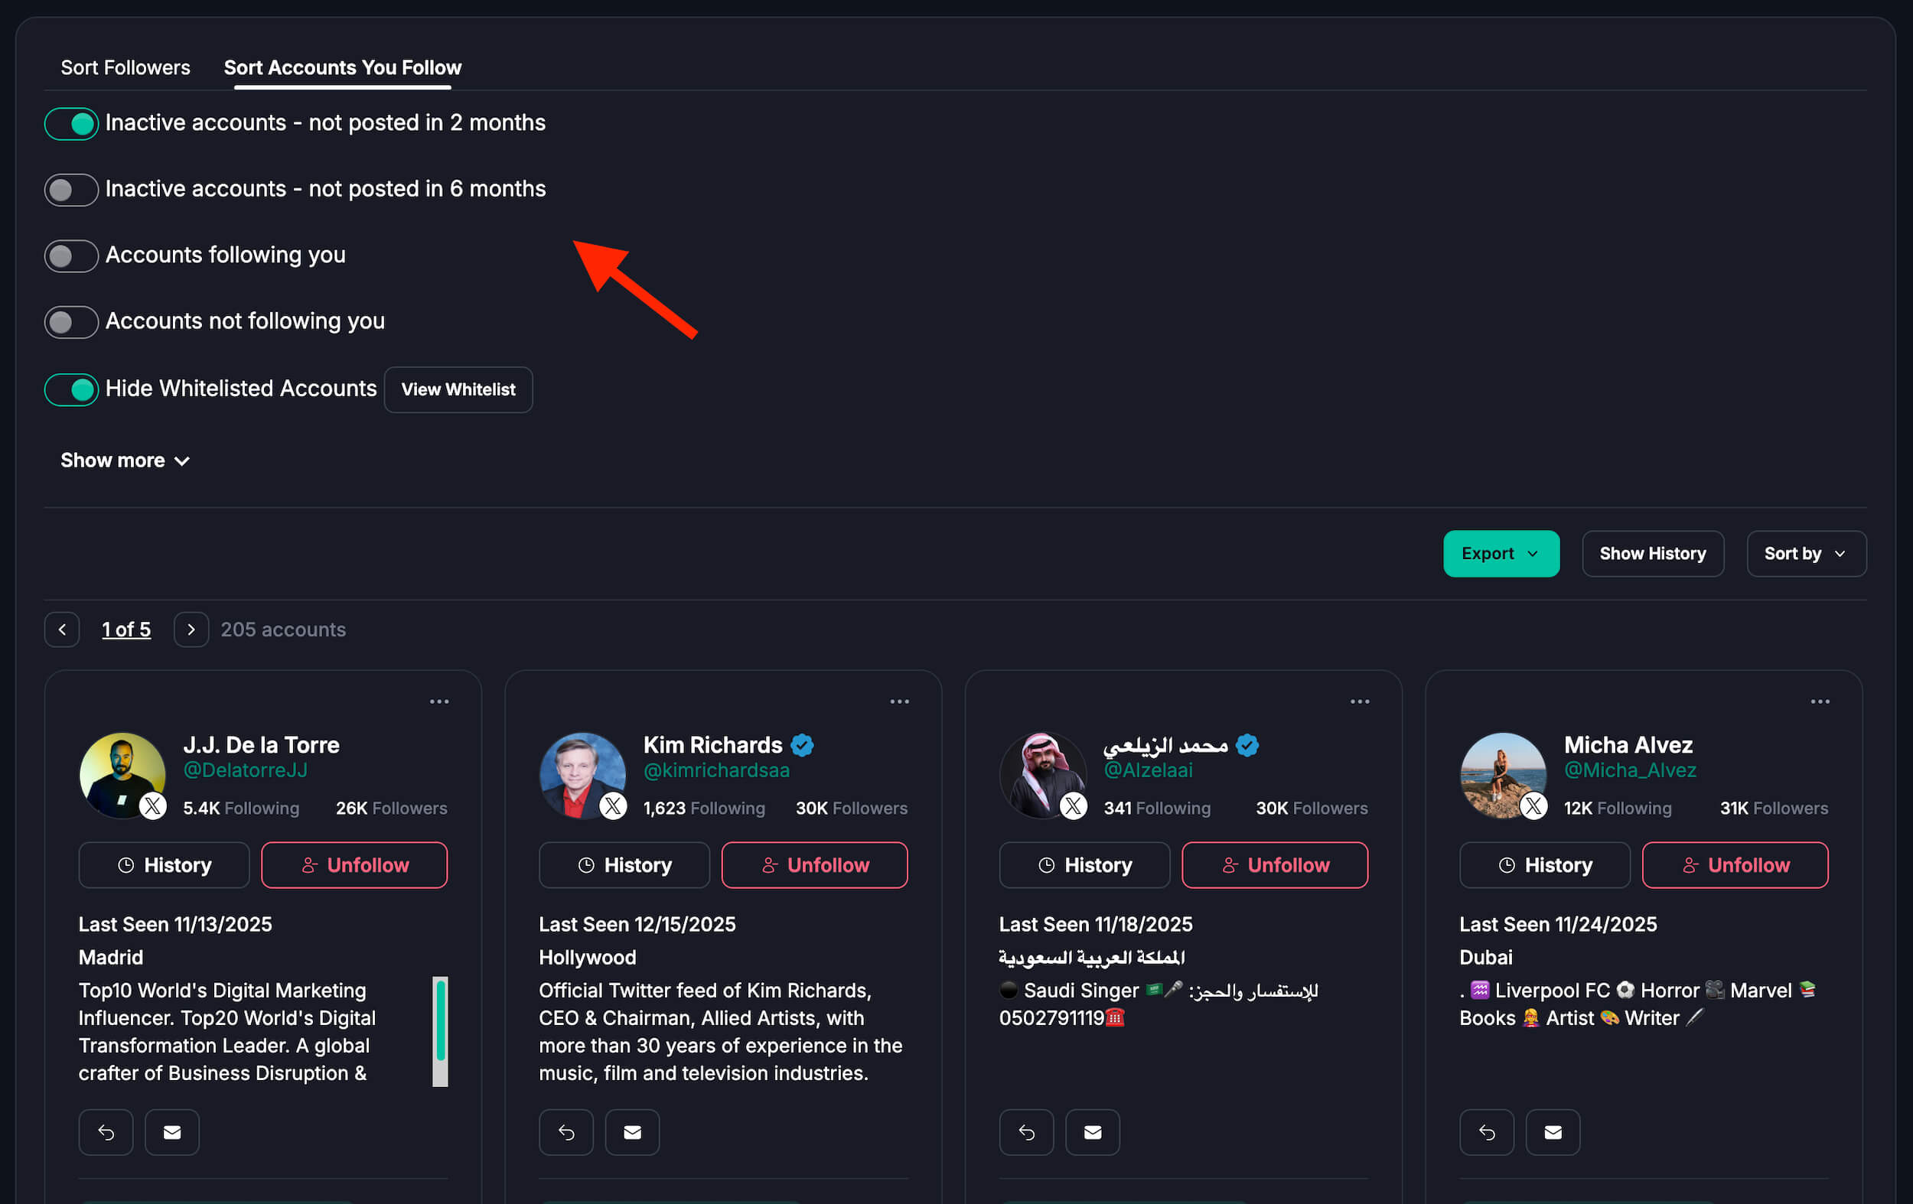Open the three-dot menu on Micha Alvez card
1913x1204 pixels.
pos(1819,701)
